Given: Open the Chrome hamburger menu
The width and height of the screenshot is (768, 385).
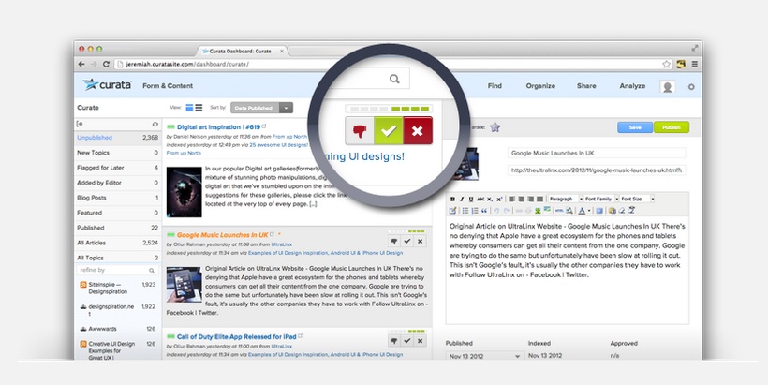Looking at the screenshot, I should 695,64.
